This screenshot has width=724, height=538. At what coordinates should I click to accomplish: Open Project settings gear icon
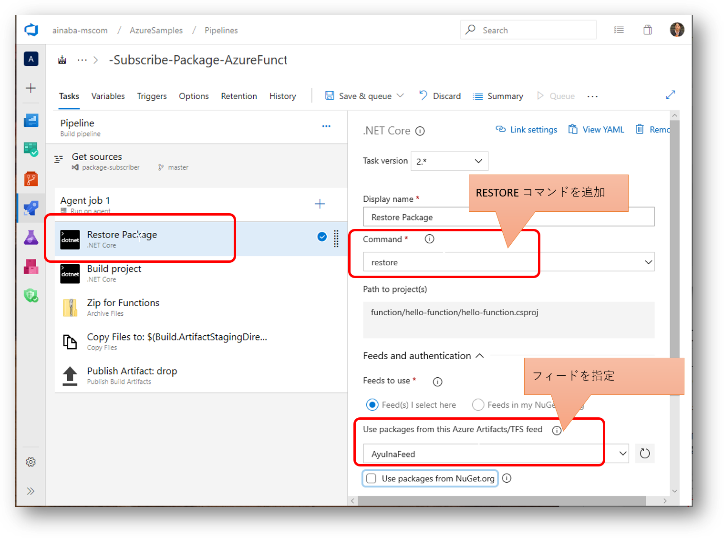click(x=31, y=462)
